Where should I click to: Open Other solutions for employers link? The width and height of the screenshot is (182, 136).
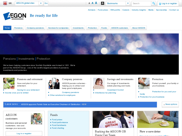63,95
